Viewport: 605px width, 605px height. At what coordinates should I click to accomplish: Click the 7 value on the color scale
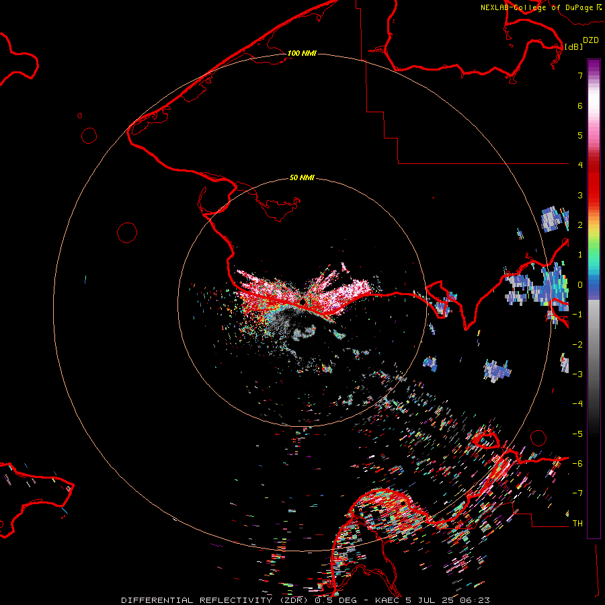(x=580, y=75)
